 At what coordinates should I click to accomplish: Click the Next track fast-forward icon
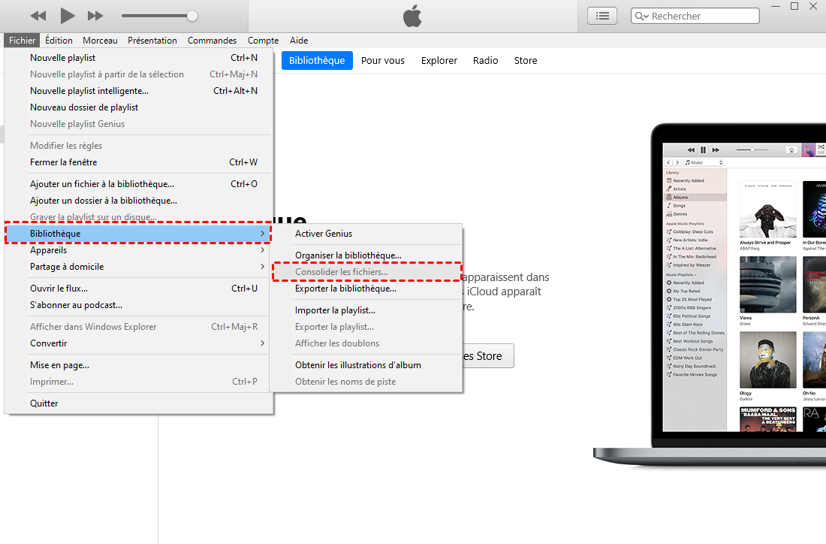tap(95, 16)
